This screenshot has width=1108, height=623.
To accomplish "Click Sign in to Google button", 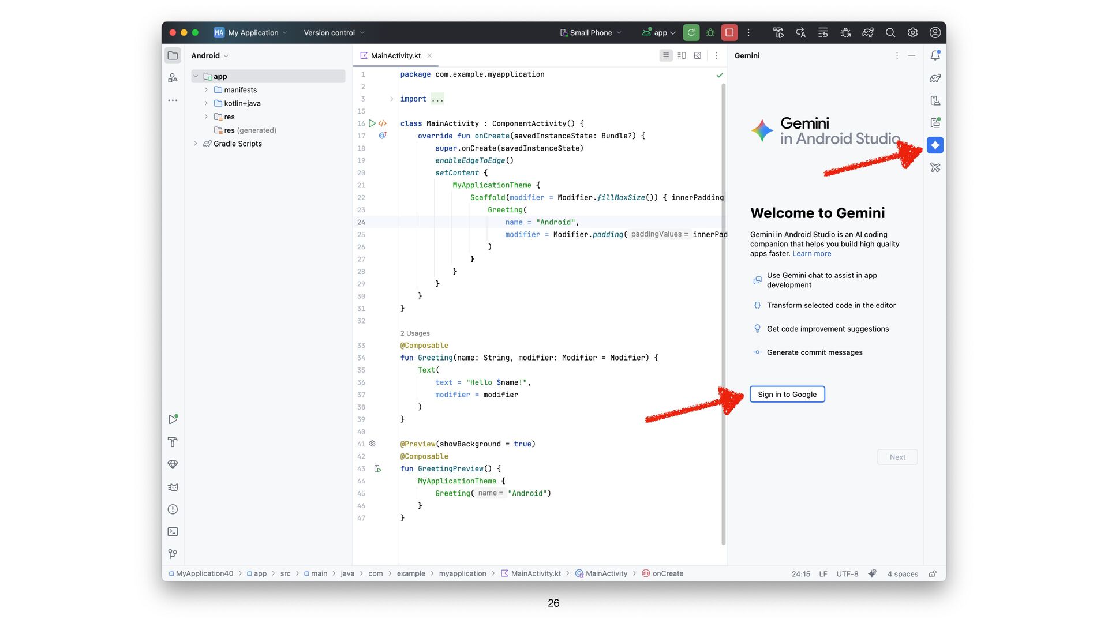I will click(787, 394).
